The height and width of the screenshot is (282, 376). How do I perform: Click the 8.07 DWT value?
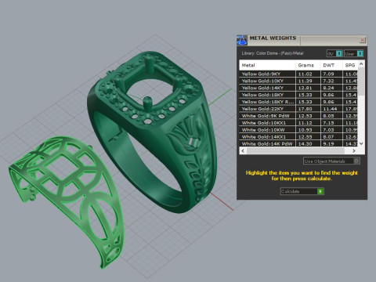pos(328,137)
